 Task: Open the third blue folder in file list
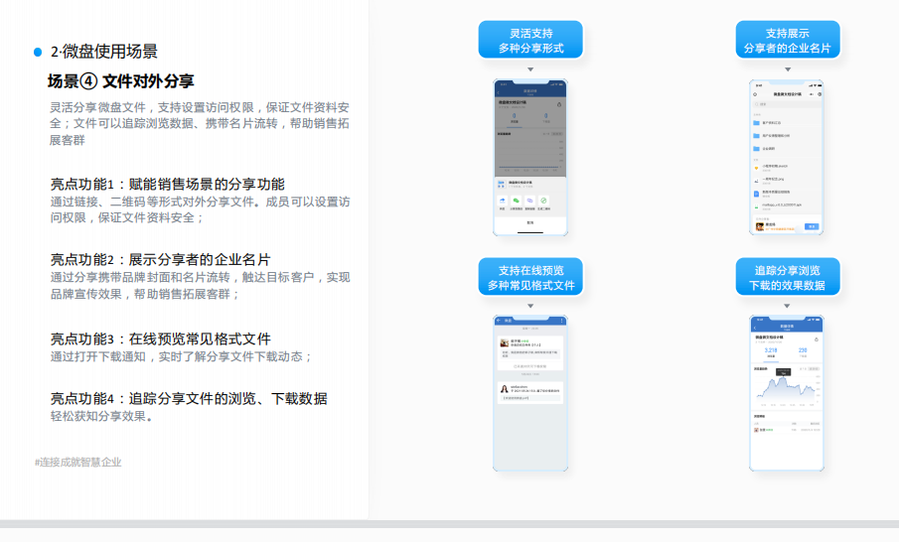(757, 149)
